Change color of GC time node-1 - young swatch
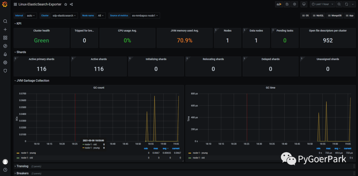The height and width of the screenshot is (176, 358). [x=190, y=153]
